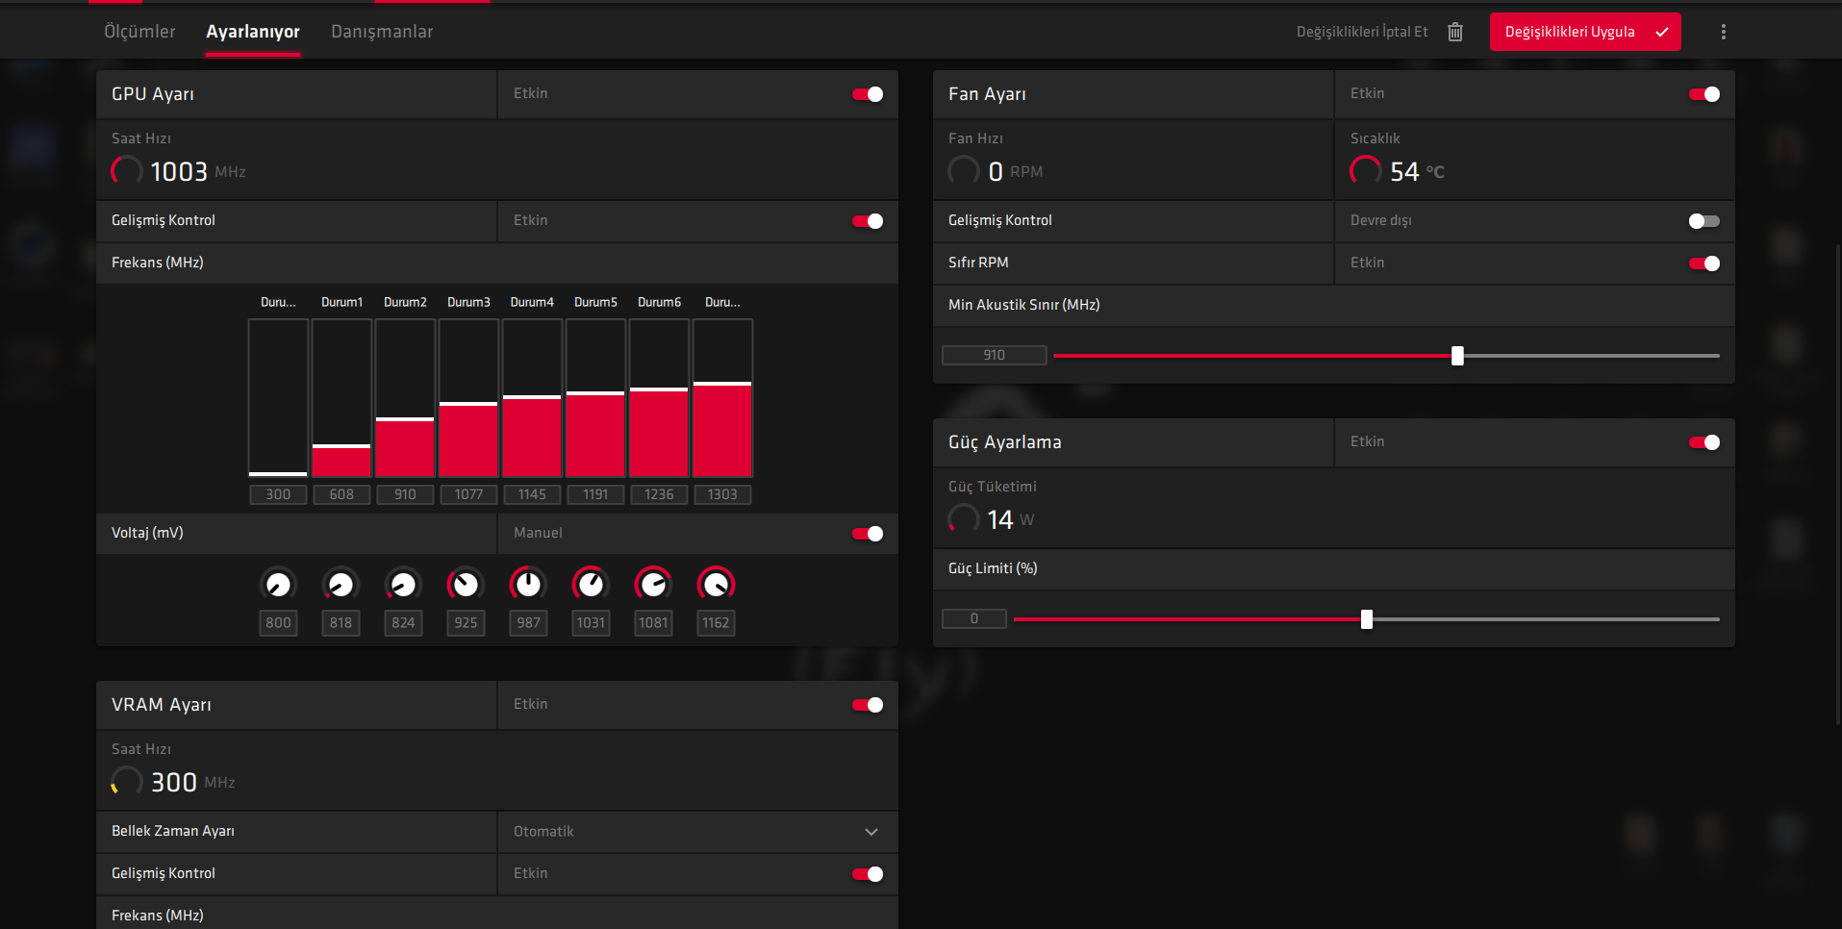1842x929 pixels.
Task: Click the voltage knob set to 818
Action: click(341, 584)
